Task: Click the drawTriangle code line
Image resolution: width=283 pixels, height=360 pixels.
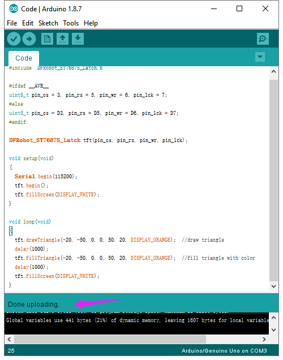Action: 119,239
